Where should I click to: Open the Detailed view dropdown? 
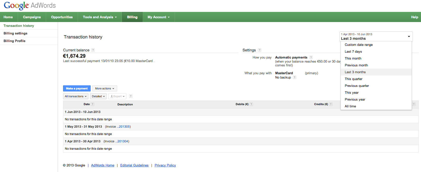[x=98, y=96]
